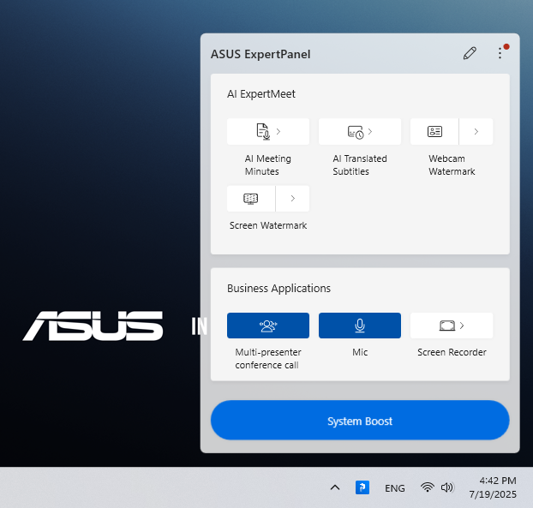Click the Mic label text
This screenshot has height=508, width=533.
[x=360, y=352]
